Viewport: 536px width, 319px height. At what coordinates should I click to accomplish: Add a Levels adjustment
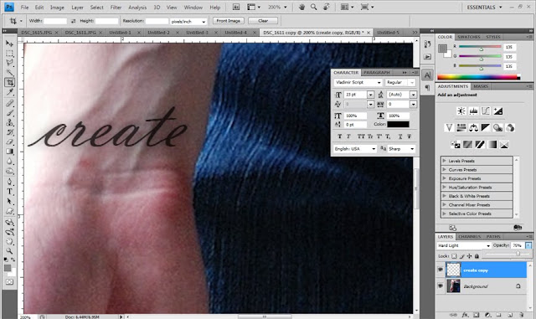pyautogui.click(x=473, y=111)
